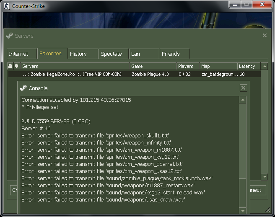Click the m1887_restart.wav error line
275x217 pixels.
(108, 186)
